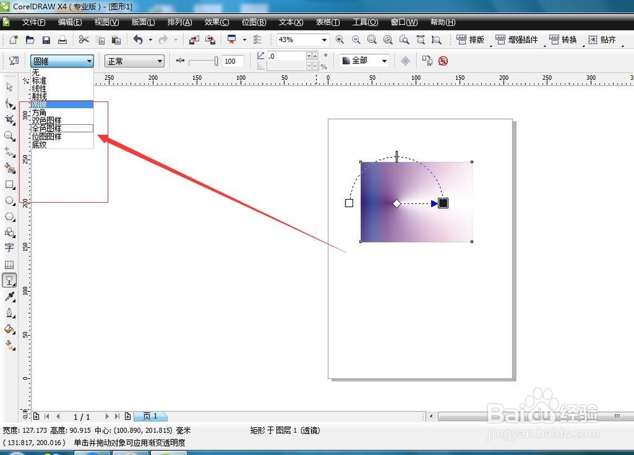
Task: Open the 帮助(H) menu
Action: (x=443, y=22)
